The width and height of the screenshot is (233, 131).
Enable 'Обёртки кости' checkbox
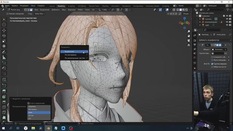pos(212,67)
